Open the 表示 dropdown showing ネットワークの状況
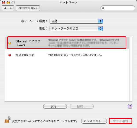This screenshot has width=137, height=128. pos(76,29)
